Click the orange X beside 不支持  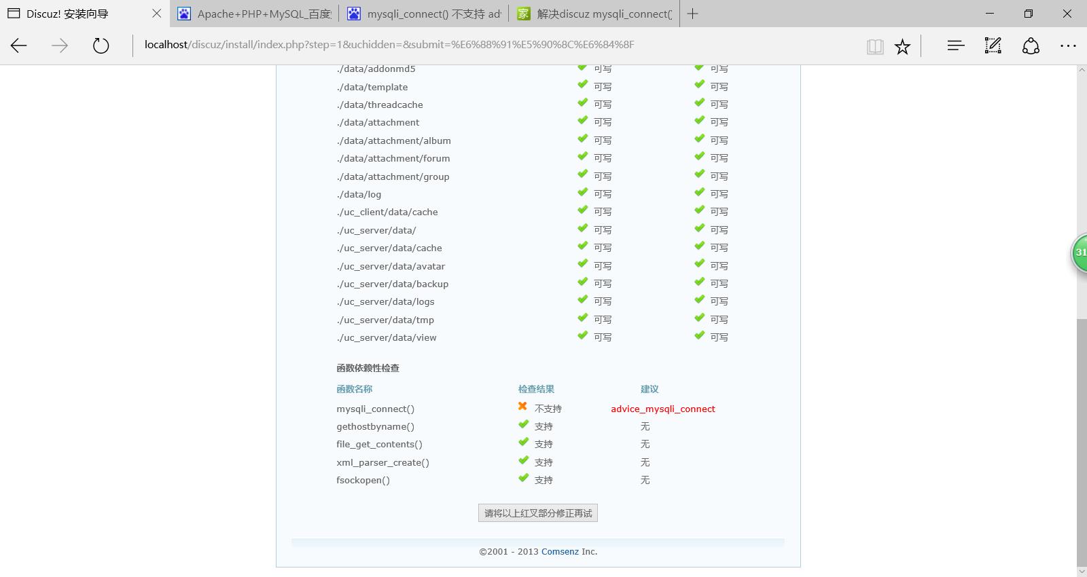(522, 406)
